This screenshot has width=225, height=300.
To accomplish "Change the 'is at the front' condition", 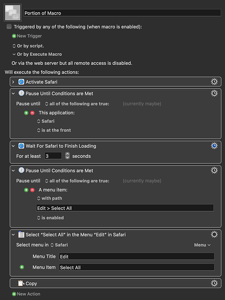I will pos(54,130).
